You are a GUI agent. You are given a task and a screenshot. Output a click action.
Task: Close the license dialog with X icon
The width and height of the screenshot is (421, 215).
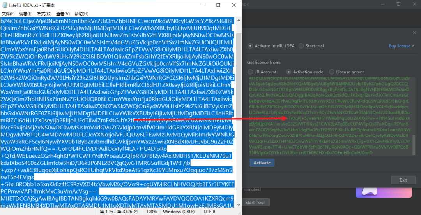[x=414, y=33]
